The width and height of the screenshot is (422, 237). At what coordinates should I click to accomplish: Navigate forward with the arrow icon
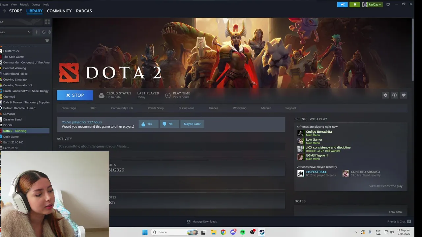tap(4, 11)
